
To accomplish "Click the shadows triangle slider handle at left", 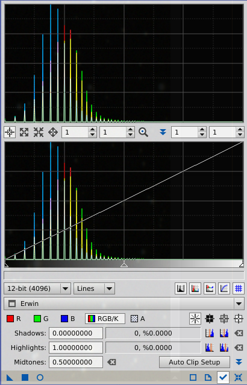I will [x=7, y=265].
